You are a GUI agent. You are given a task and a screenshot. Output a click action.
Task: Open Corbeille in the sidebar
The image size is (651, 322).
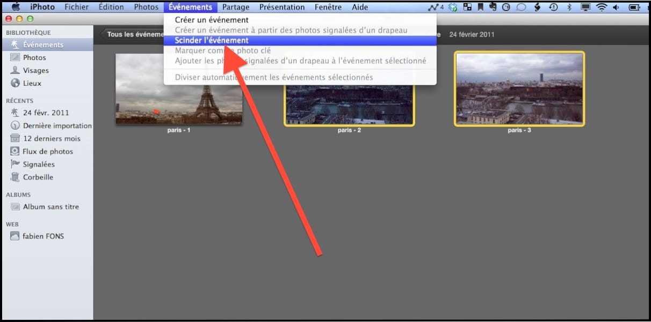[48, 177]
